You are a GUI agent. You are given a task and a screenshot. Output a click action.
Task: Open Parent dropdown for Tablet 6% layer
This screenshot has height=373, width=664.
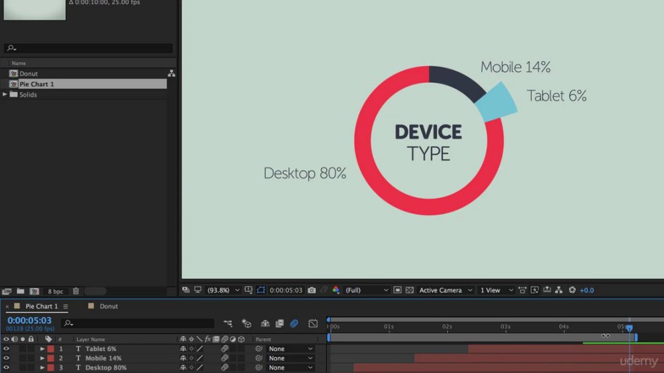pyautogui.click(x=291, y=349)
